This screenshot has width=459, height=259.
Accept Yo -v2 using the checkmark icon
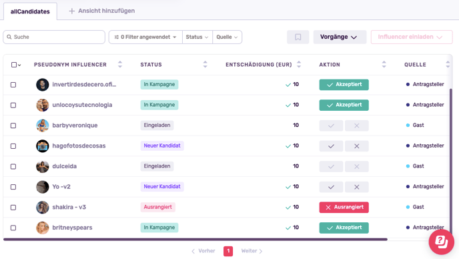(x=331, y=187)
